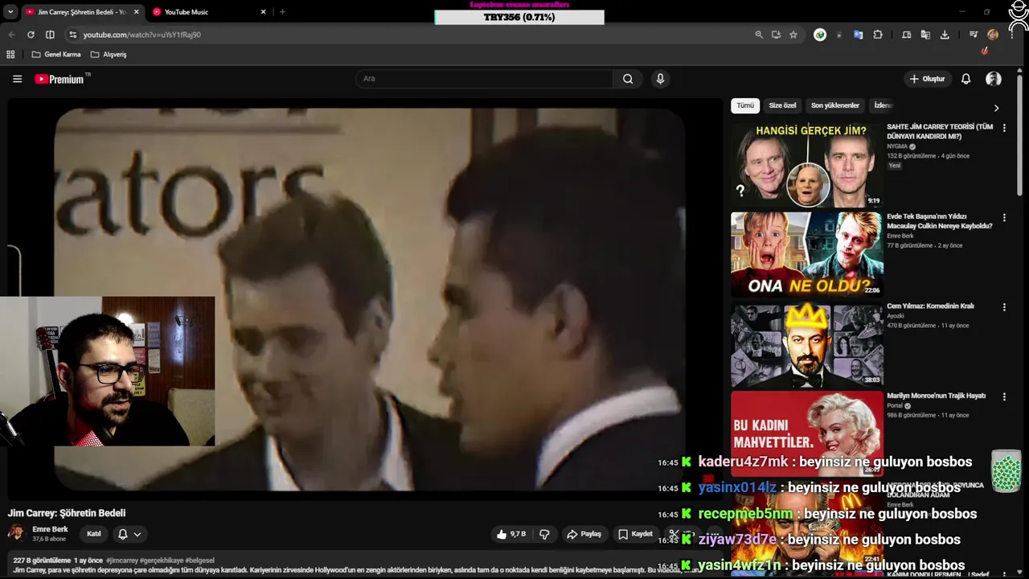Open the Google Translate extension icon
Viewport: 1029px width, 579px height.
tap(859, 35)
